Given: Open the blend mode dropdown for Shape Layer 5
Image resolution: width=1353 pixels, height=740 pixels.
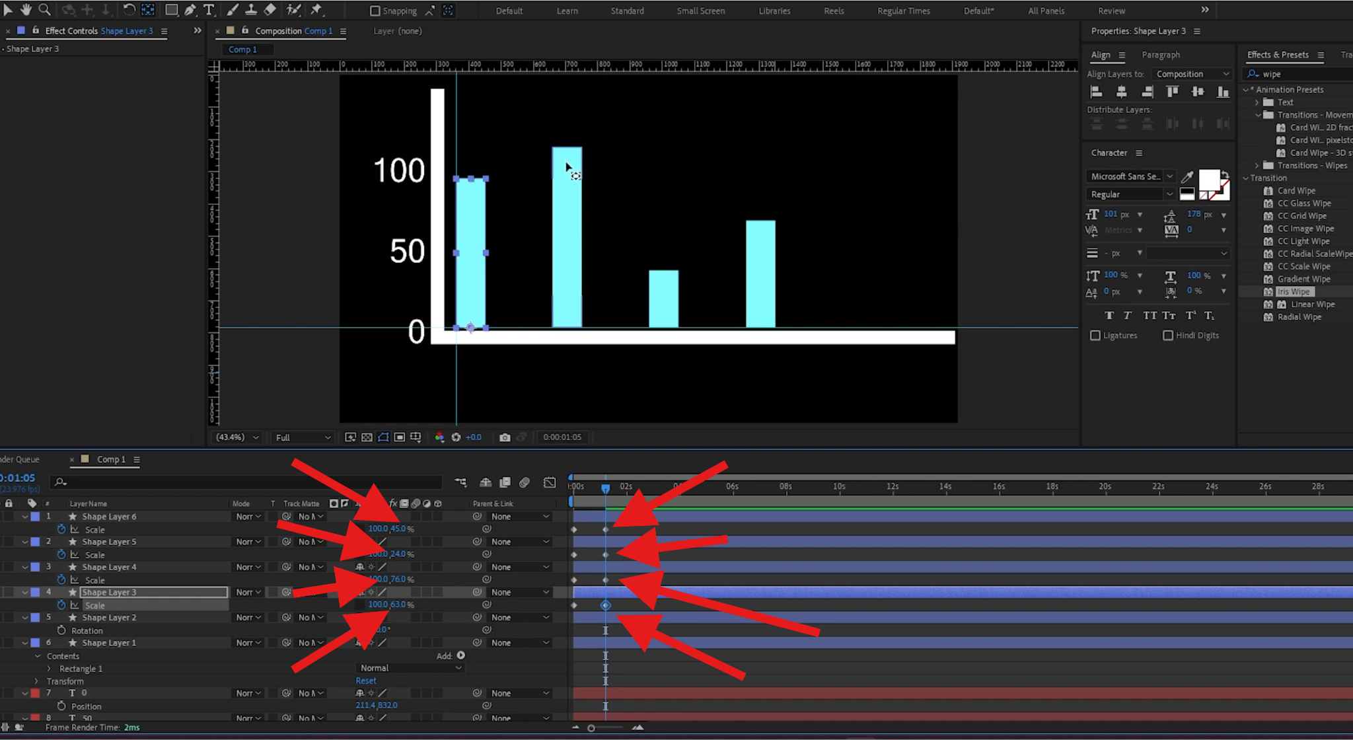Looking at the screenshot, I should [x=246, y=541].
